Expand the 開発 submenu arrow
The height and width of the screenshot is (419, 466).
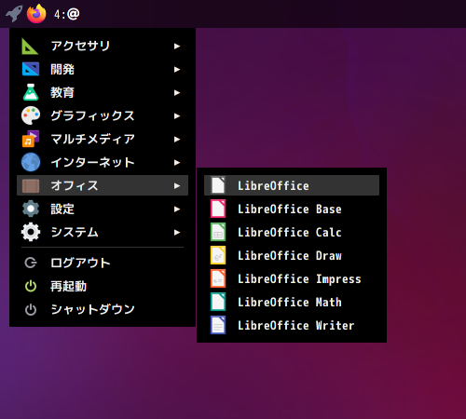[x=177, y=69]
